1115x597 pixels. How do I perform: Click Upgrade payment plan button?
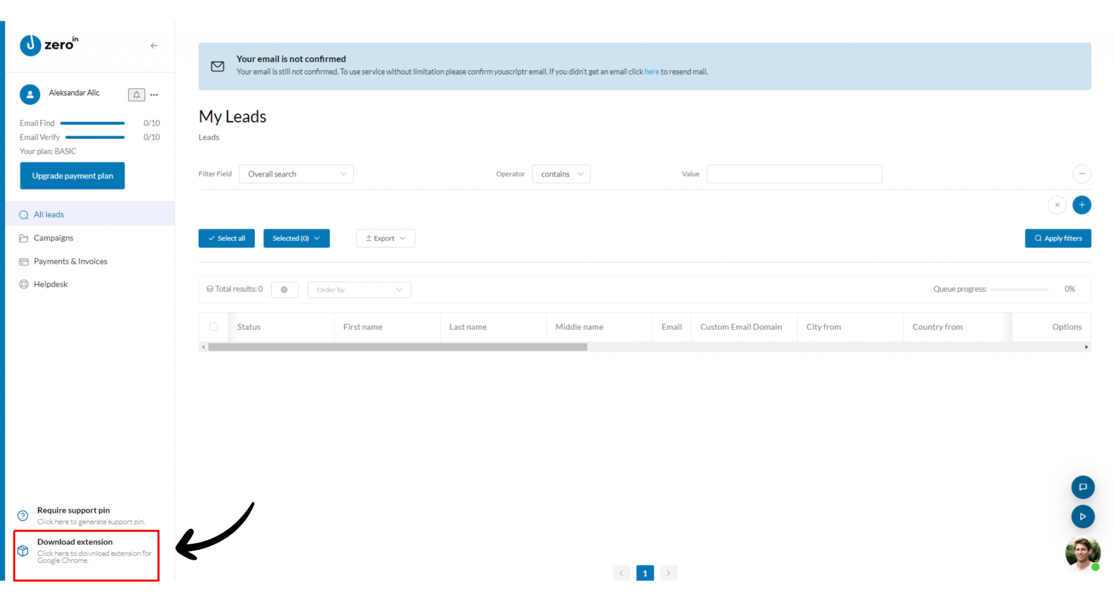coord(72,176)
